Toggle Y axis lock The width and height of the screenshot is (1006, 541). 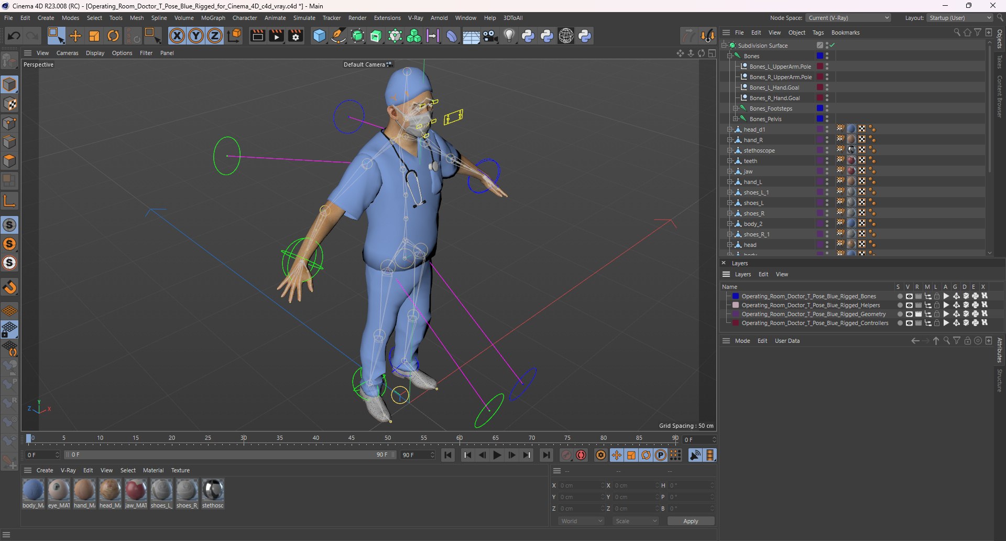(x=196, y=36)
